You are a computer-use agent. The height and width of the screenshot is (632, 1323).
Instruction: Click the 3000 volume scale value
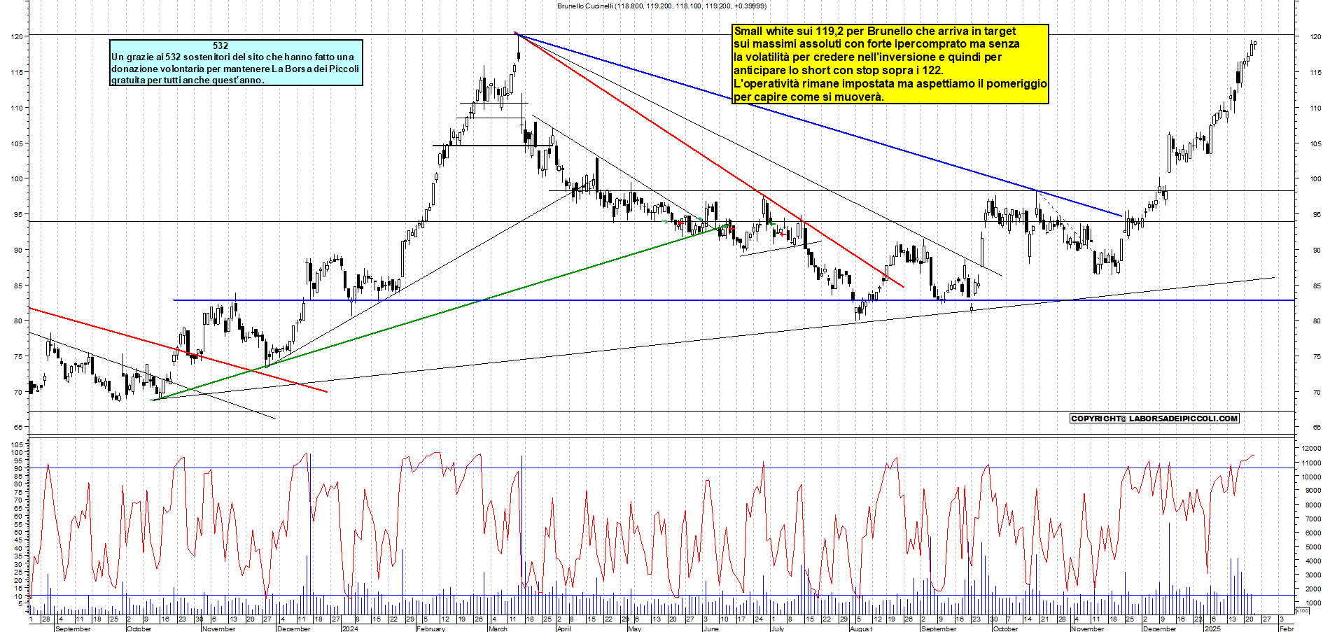pos(1312,575)
